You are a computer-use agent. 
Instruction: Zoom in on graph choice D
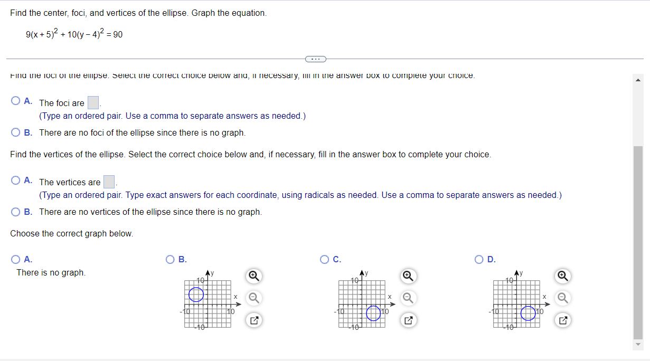(x=562, y=276)
